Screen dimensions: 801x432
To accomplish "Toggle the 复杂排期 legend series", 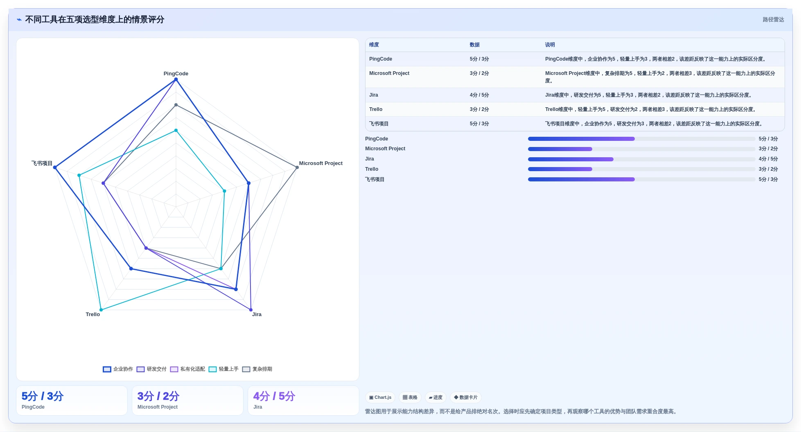I will click(257, 369).
